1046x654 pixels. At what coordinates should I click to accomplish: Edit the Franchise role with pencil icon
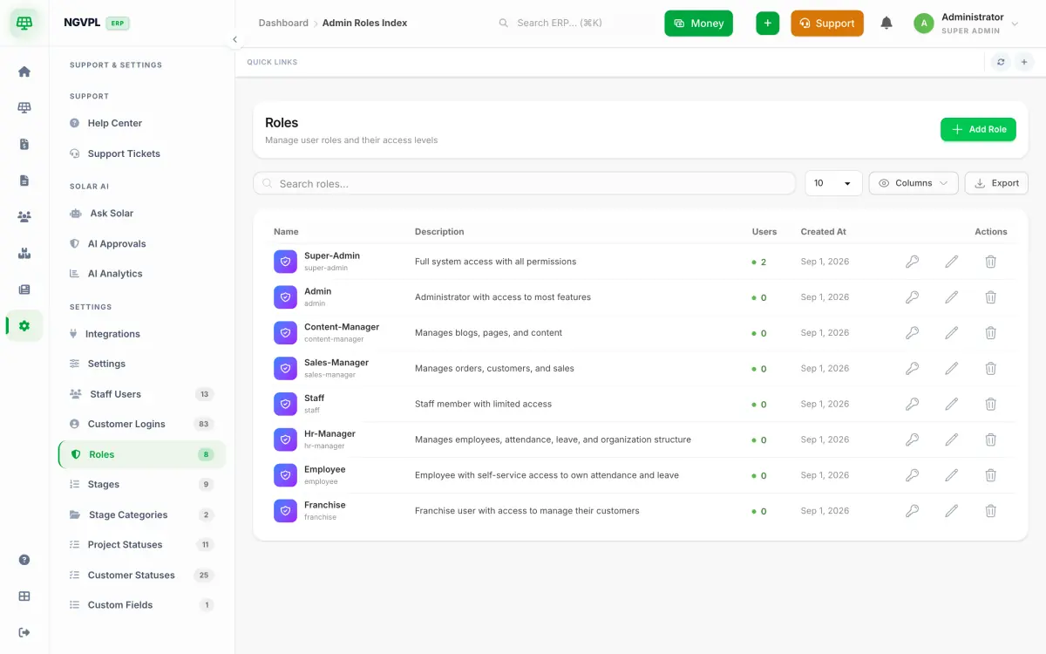click(952, 511)
